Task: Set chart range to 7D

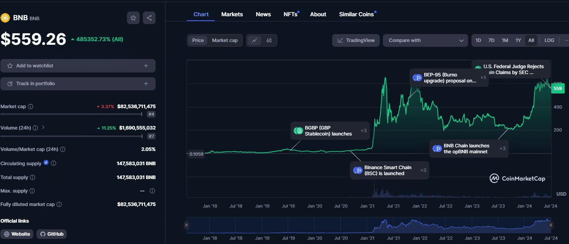Action: pos(491,40)
